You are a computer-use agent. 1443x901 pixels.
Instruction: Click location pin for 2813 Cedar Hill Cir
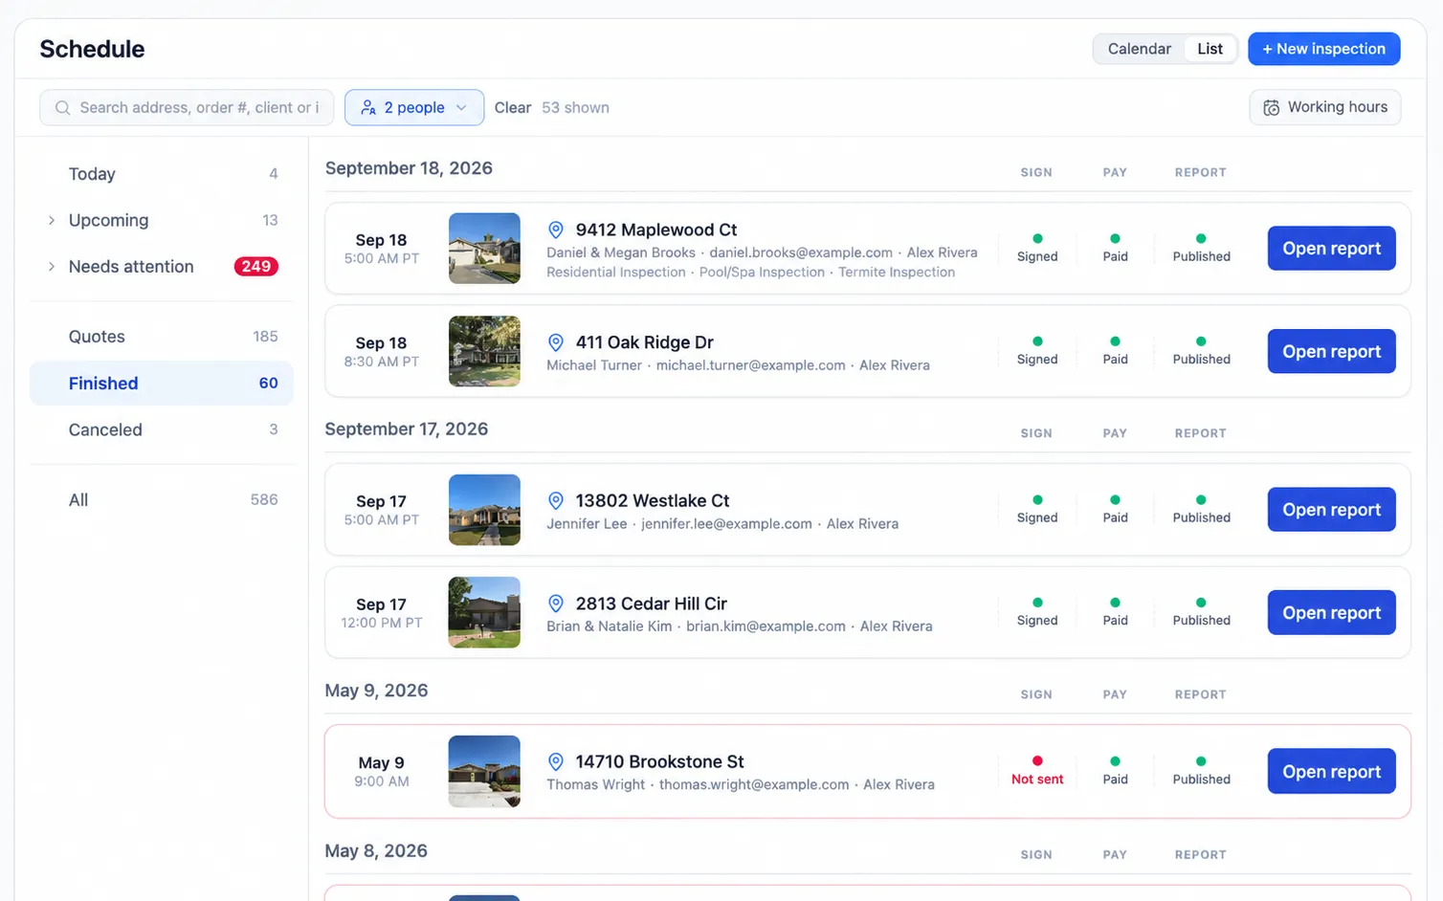556,604
